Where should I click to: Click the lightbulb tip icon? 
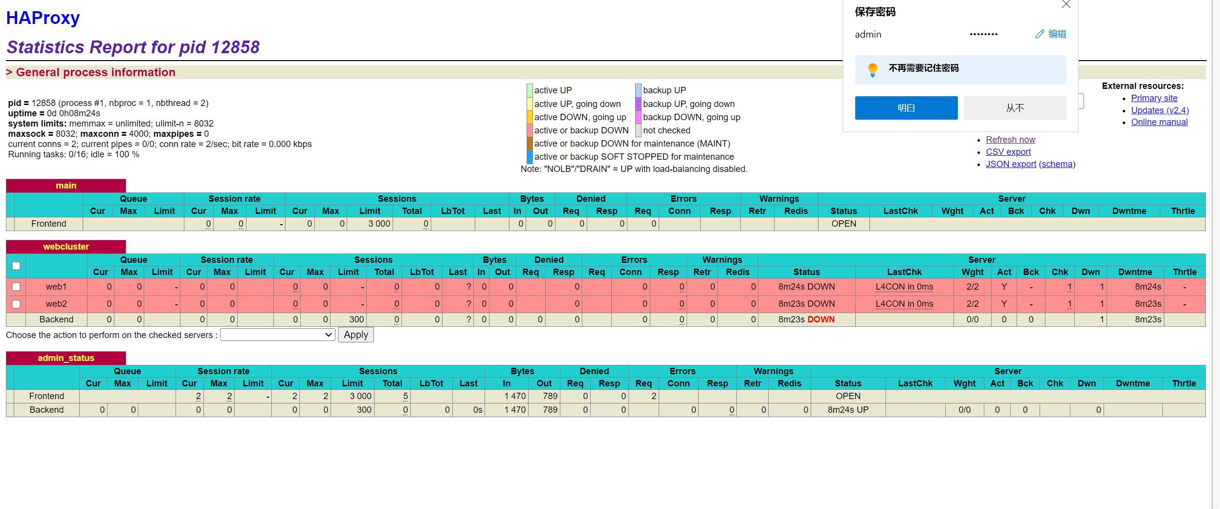point(873,70)
